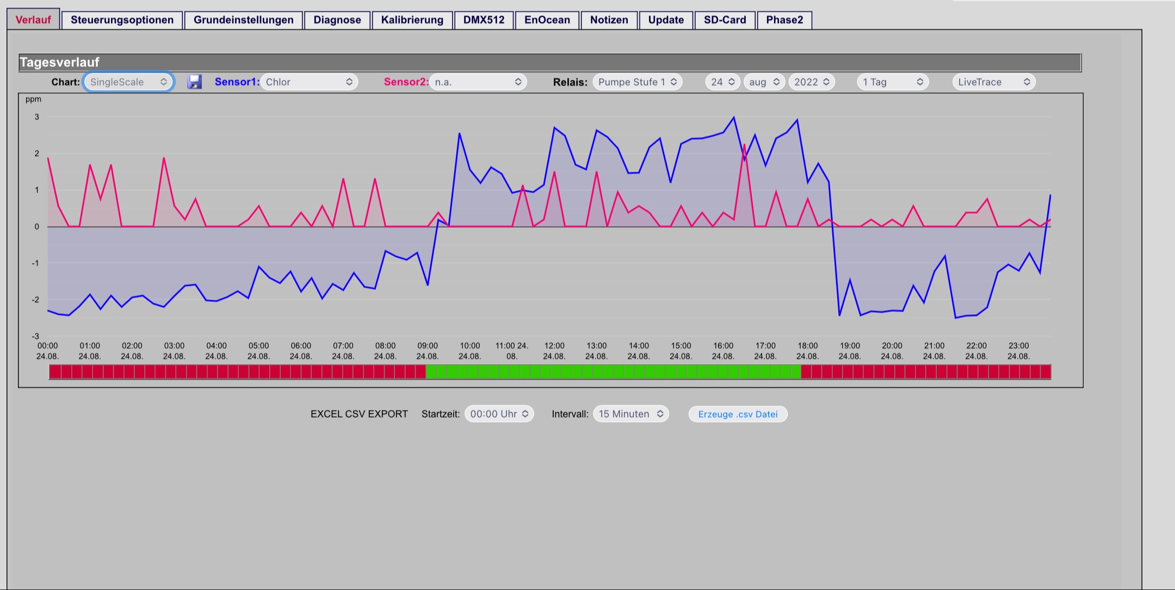Open the Chart SingleScale dropdown
The height and width of the screenshot is (590, 1175).
pyautogui.click(x=128, y=82)
